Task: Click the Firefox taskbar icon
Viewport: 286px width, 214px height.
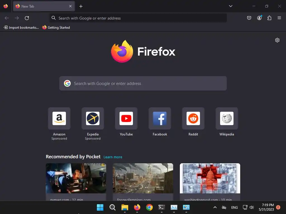Action: pos(137,207)
